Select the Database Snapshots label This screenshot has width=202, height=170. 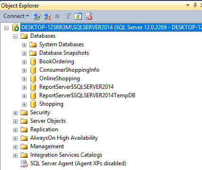[x=64, y=53]
